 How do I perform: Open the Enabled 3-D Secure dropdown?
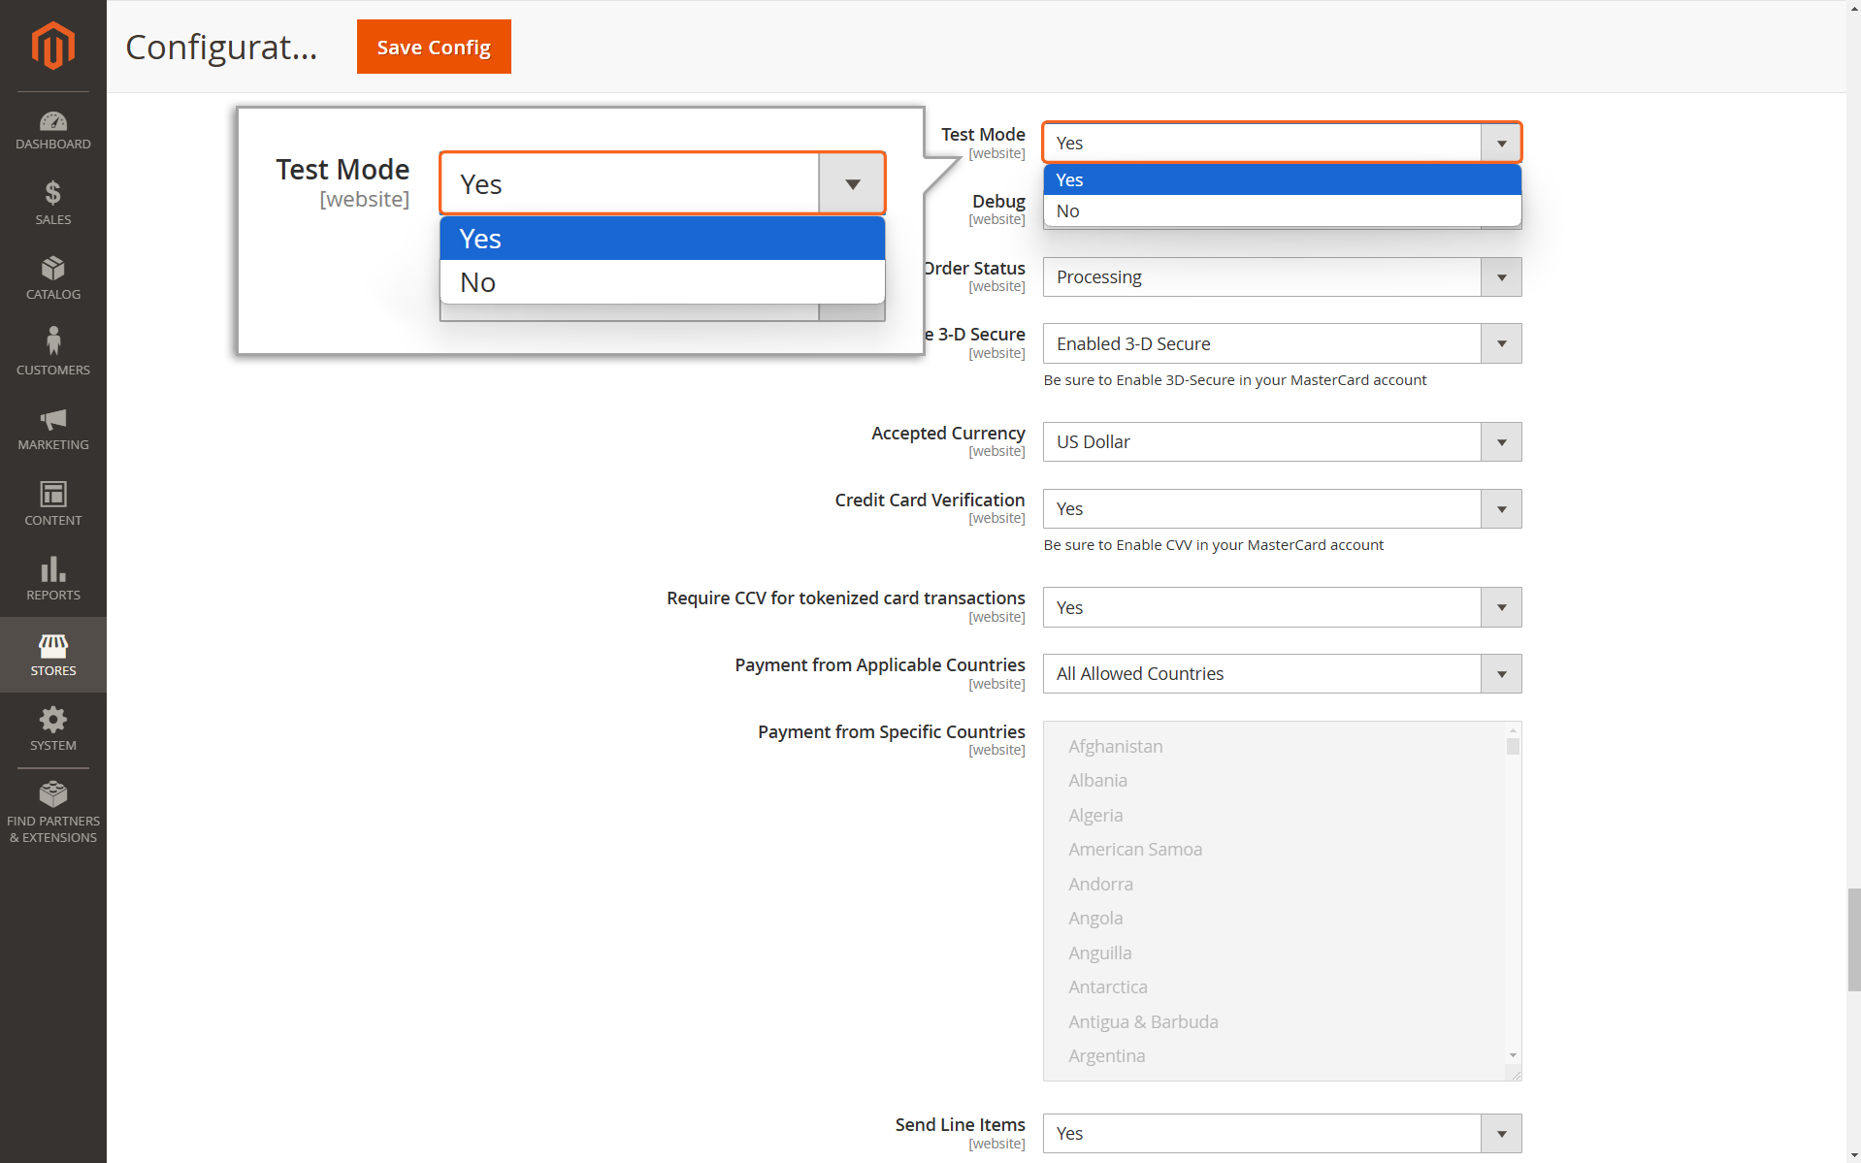1282,343
